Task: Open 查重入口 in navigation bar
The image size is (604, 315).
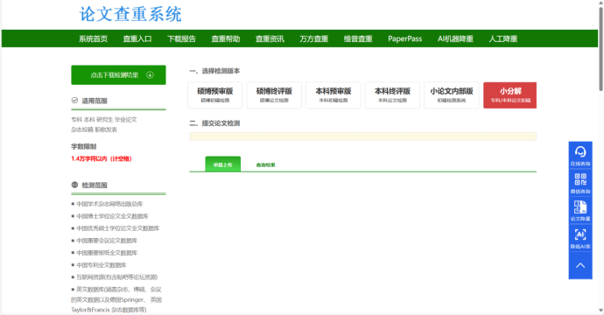Action: coord(137,38)
